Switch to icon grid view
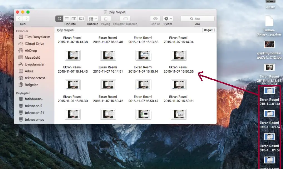 point(59,18)
